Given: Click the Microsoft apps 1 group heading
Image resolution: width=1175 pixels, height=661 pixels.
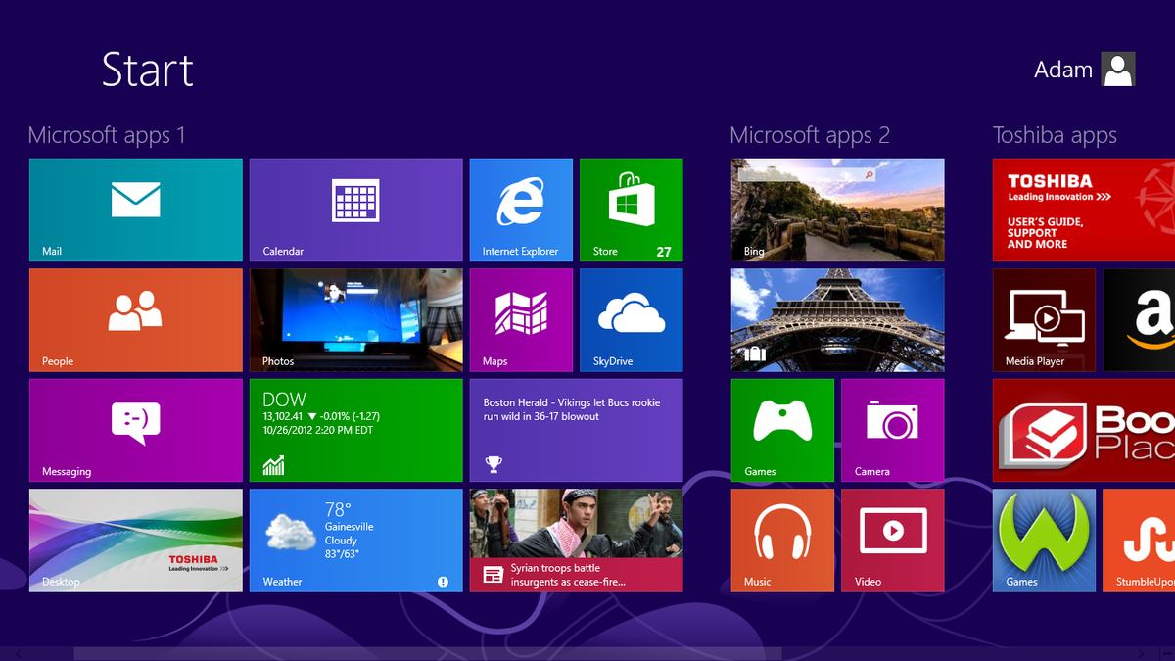Looking at the screenshot, I should pos(107,135).
